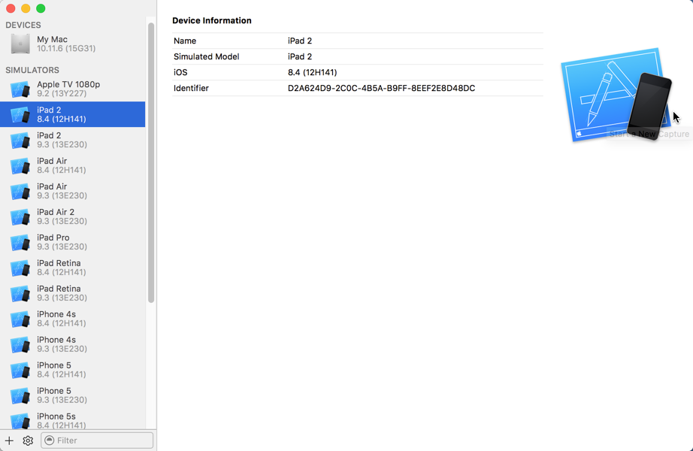Select iPad Pro 9.3 row
This screenshot has width=693, height=451.
[x=72, y=242]
